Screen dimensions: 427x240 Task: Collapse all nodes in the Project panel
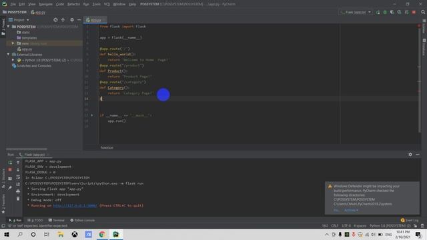pyautogui.click(x=63, y=20)
